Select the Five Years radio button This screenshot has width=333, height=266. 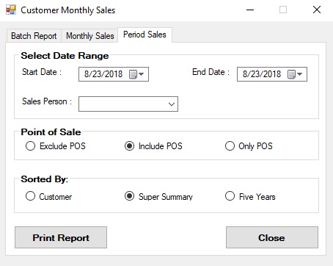pos(250,196)
